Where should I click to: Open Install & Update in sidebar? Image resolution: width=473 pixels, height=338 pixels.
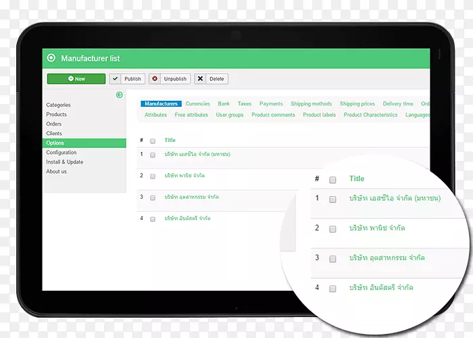tap(65, 162)
